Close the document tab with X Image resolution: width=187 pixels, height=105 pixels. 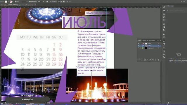tap(35, 5)
